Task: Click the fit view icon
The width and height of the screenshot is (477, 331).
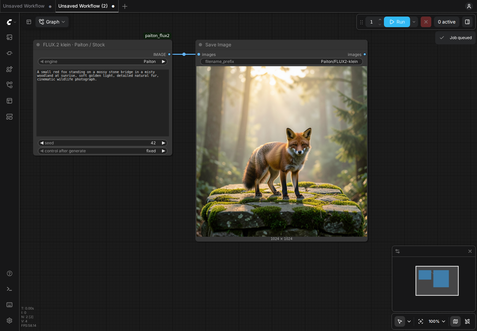Action: [x=421, y=321]
